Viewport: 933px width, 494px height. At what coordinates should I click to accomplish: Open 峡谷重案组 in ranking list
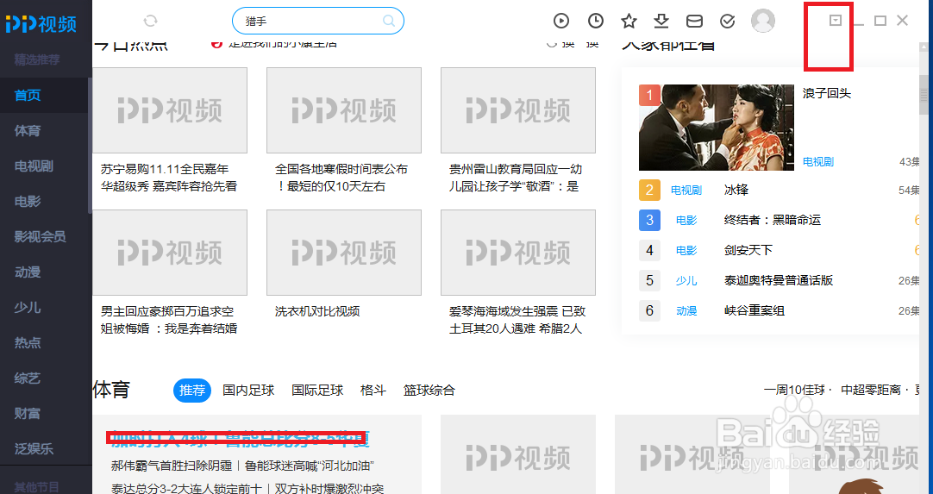click(x=754, y=310)
